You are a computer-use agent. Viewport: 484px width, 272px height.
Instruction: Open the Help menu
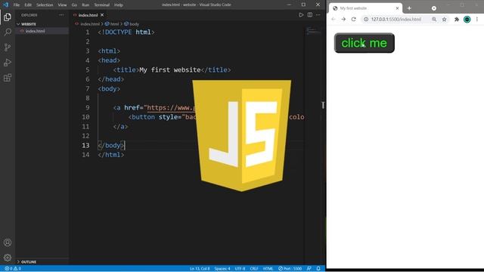[x=119, y=5]
